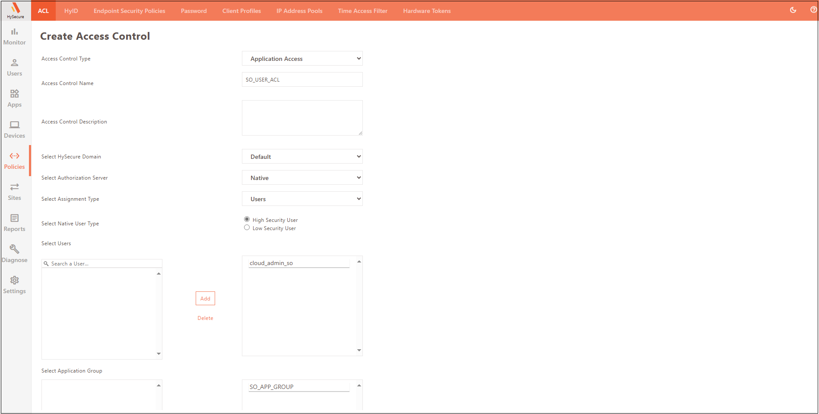The width and height of the screenshot is (819, 414).
Task: Open the Apps sidebar icon
Action: pos(15,98)
